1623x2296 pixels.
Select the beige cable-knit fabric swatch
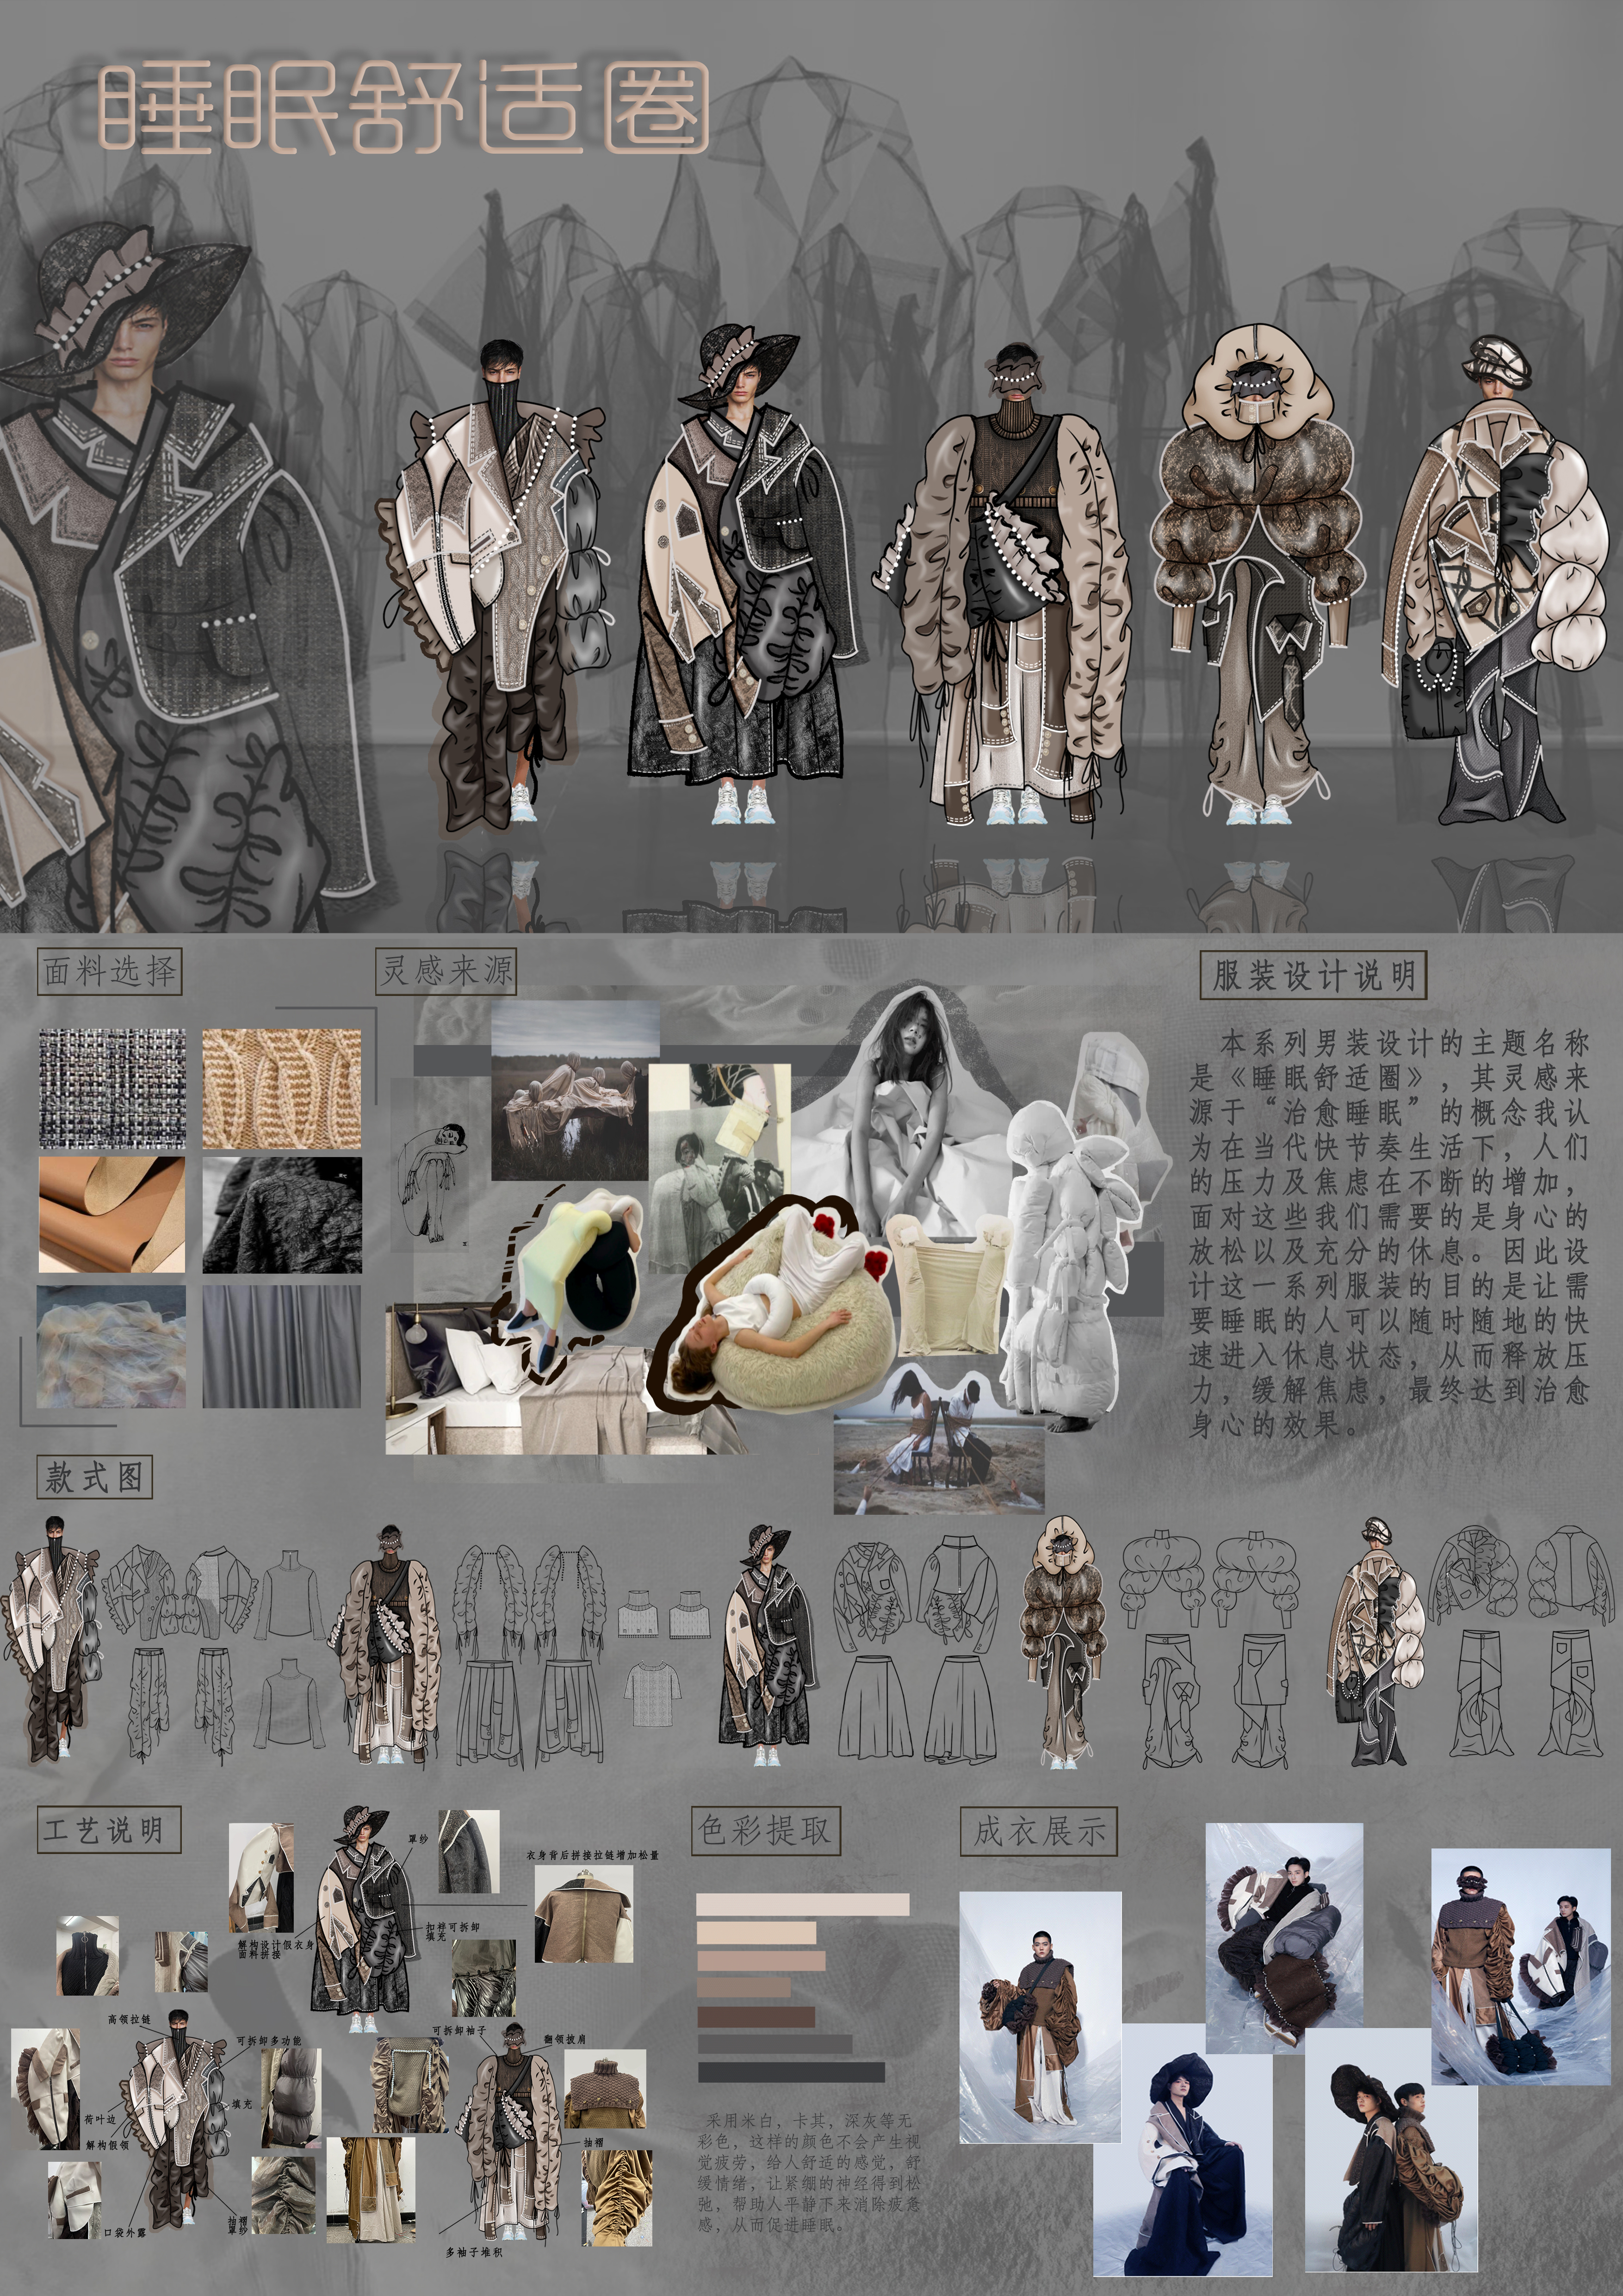tap(282, 1088)
